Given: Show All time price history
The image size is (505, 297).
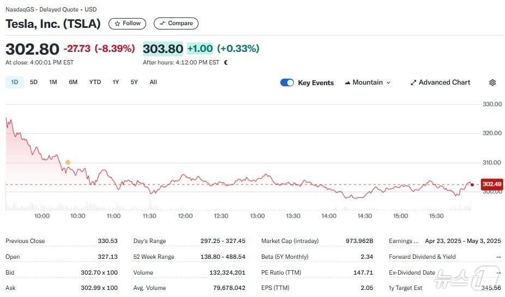Looking at the screenshot, I should 153,82.
